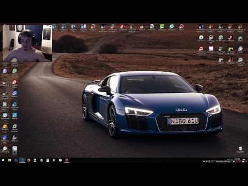Click the webcam overlay of the streamer
The width and height of the screenshot is (248, 186).
(x=27, y=43)
